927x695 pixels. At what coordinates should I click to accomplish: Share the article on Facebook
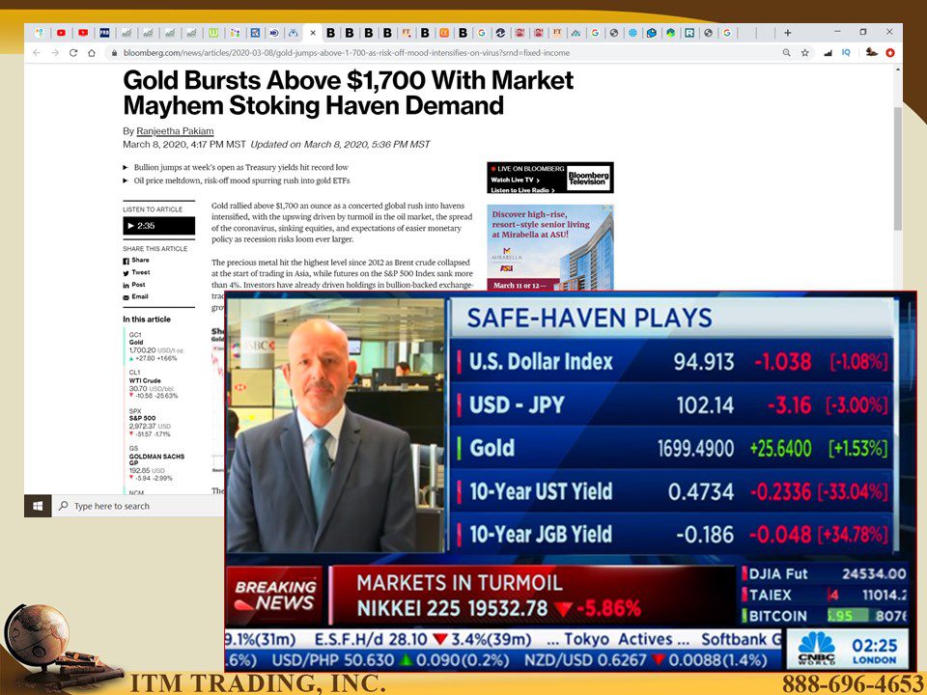tap(136, 260)
